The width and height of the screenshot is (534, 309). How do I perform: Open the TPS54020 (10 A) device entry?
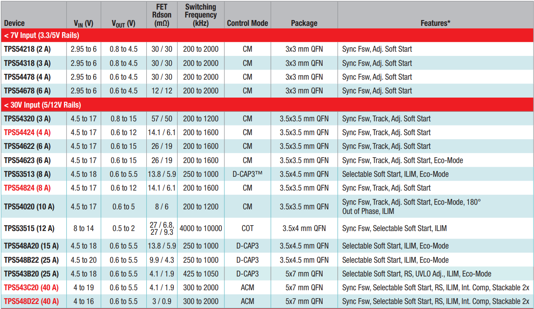(x=29, y=206)
